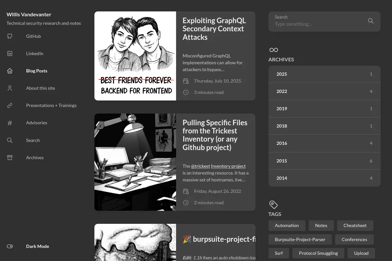The height and width of the screenshot is (261, 392).
Task: Select the 2022 archive row
Action: coord(324,91)
